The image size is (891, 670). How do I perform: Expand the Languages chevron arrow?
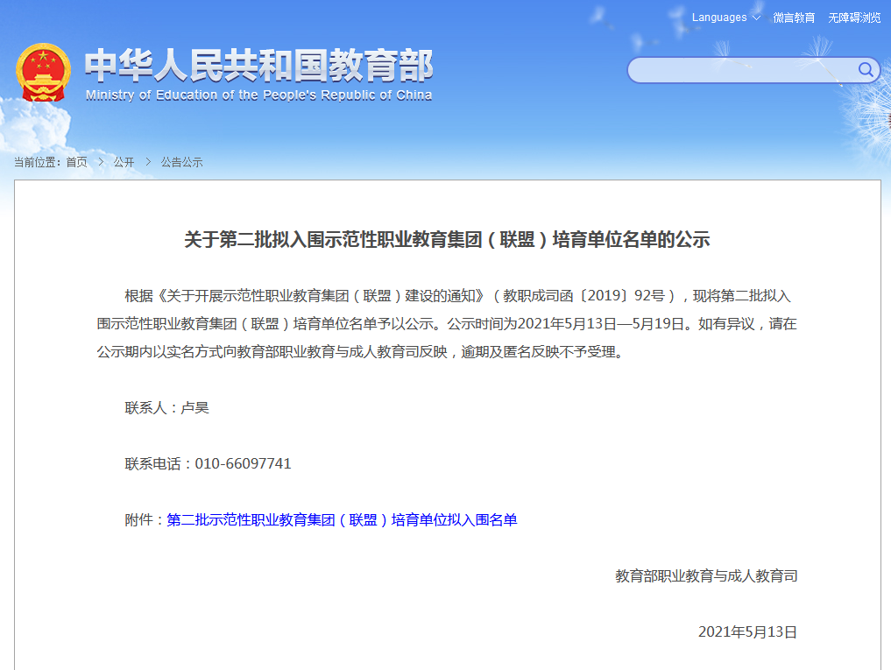756,18
